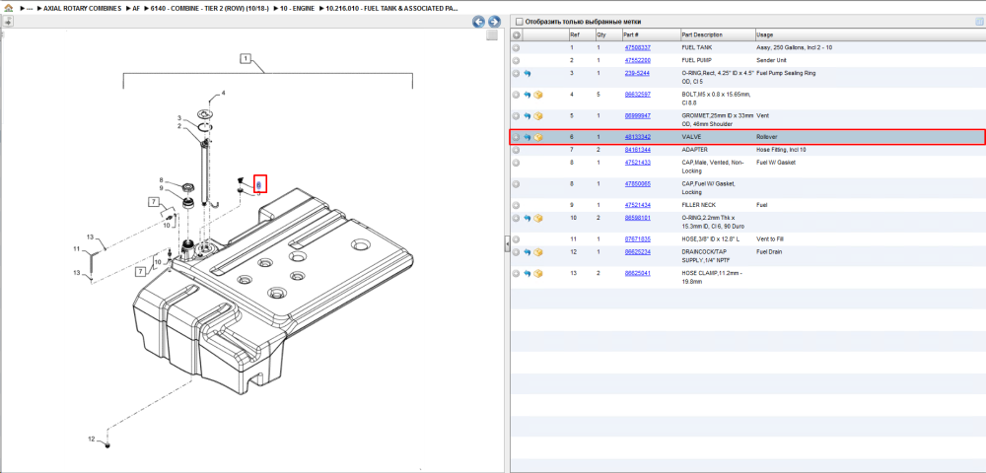This screenshot has height=473, width=986.
Task: Open the 10 - ENGINE breadcrumb
Action: (297, 9)
